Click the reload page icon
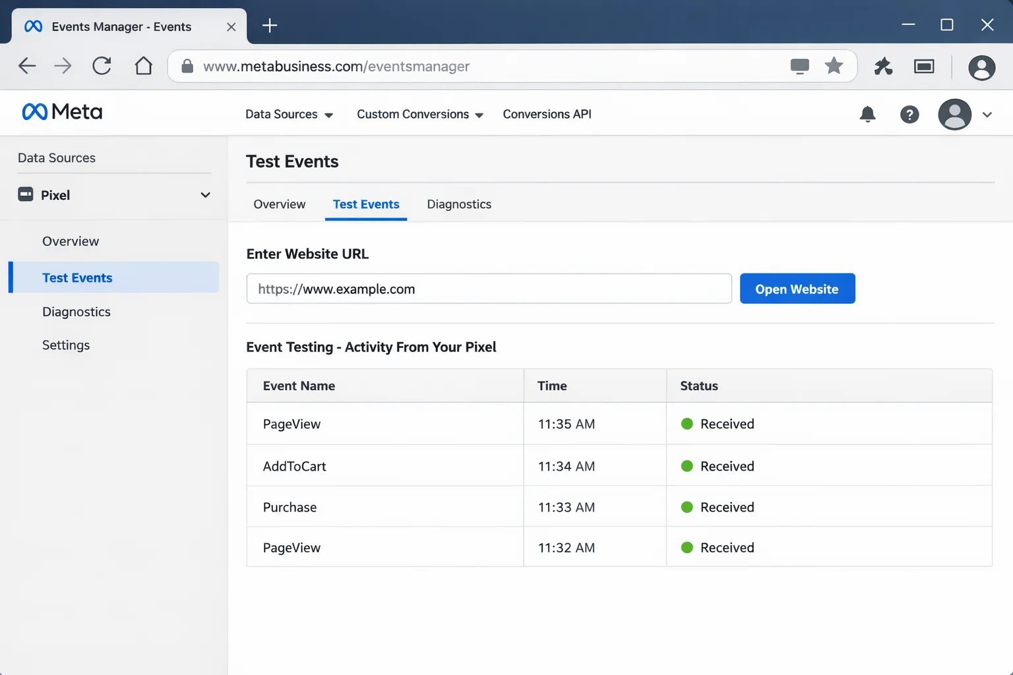This screenshot has height=675, width=1013. pyautogui.click(x=102, y=66)
